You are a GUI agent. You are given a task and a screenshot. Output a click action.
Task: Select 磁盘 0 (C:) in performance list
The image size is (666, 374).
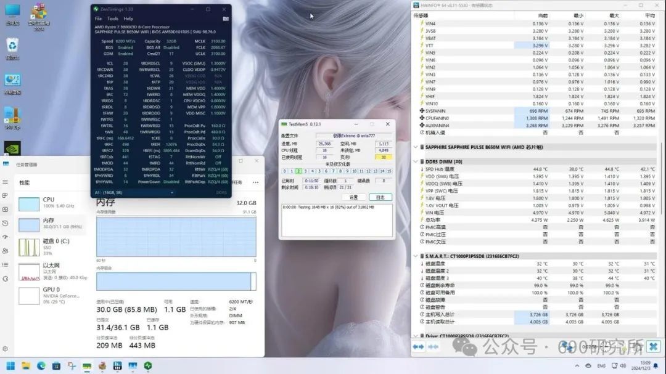click(52, 247)
